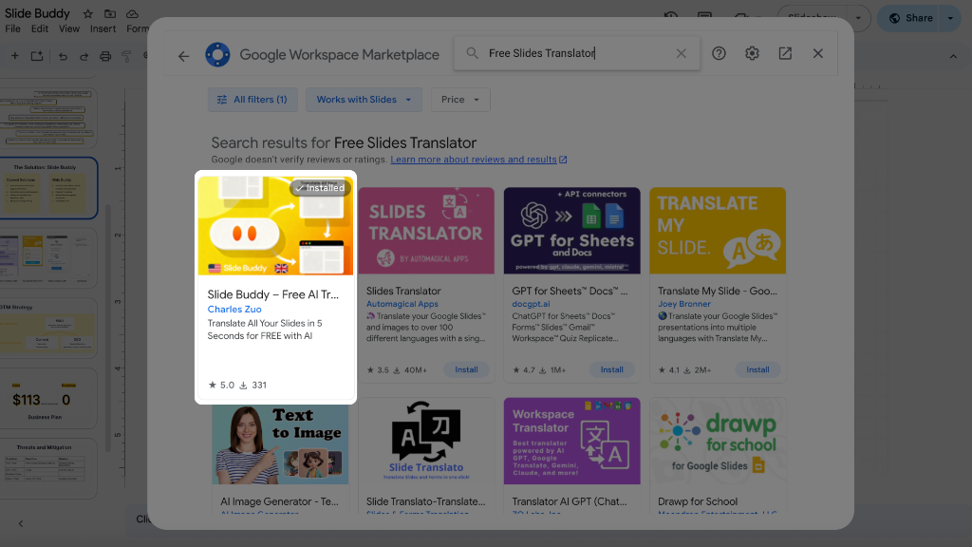Open the File menu
The width and height of the screenshot is (972, 547).
pyautogui.click(x=13, y=28)
